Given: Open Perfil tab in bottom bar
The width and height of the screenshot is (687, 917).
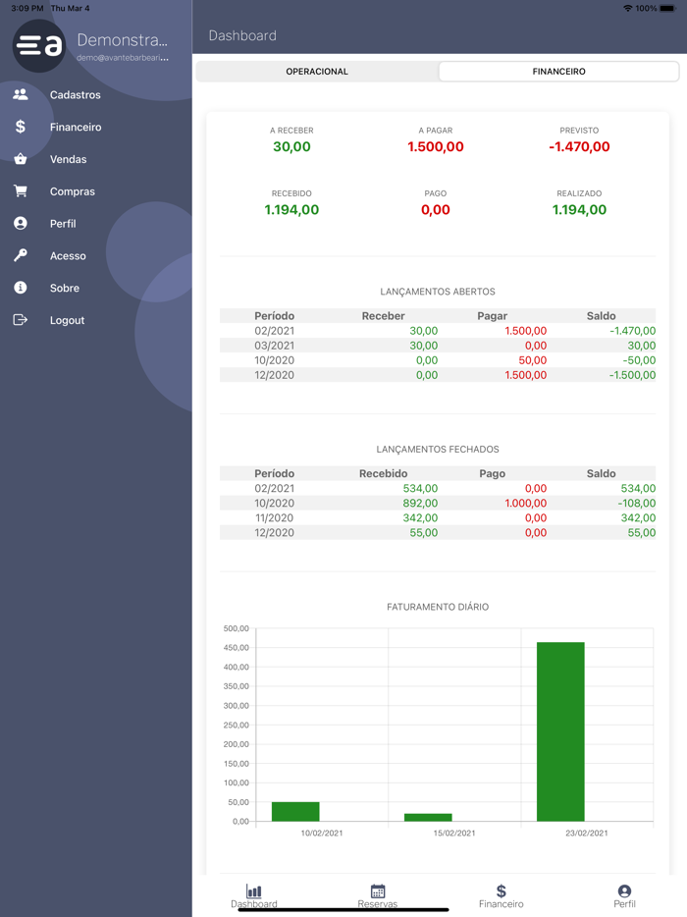Looking at the screenshot, I should [x=624, y=895].
